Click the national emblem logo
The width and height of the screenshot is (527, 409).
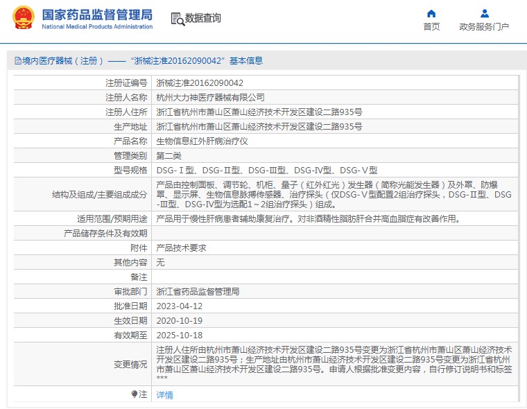(21, 19)
